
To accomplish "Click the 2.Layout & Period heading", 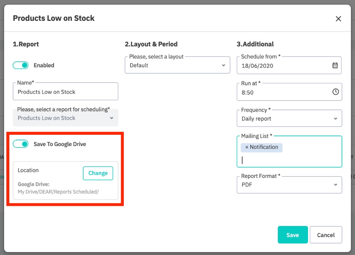I will (x=151, y=44).
